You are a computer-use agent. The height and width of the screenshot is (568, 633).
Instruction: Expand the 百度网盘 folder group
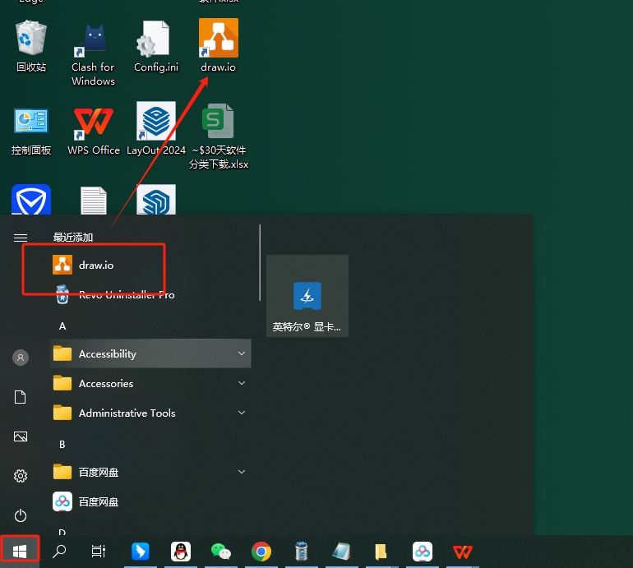(150, 472)
